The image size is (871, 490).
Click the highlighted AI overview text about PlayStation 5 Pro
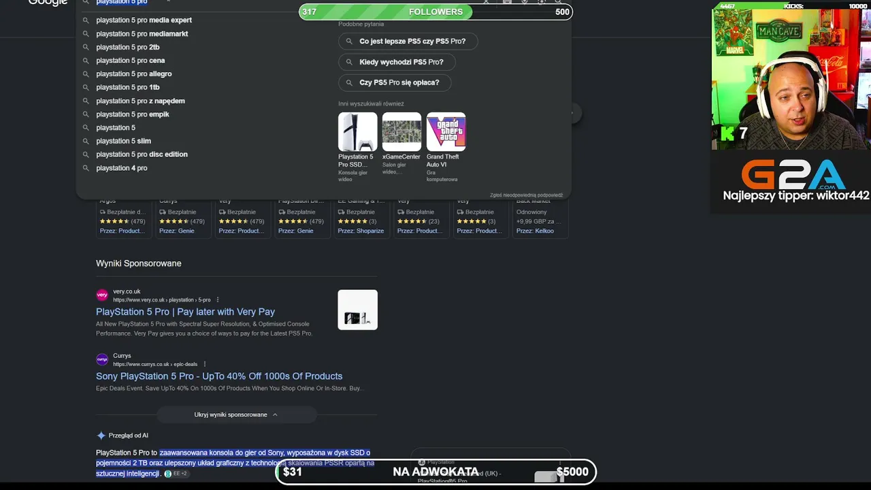point(235,463)
